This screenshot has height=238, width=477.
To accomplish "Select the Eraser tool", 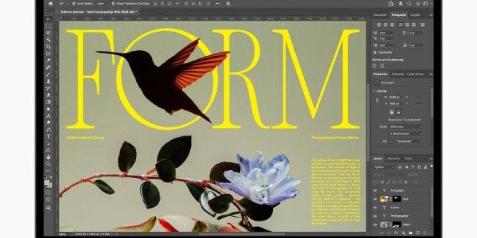I will coord(48,95).
